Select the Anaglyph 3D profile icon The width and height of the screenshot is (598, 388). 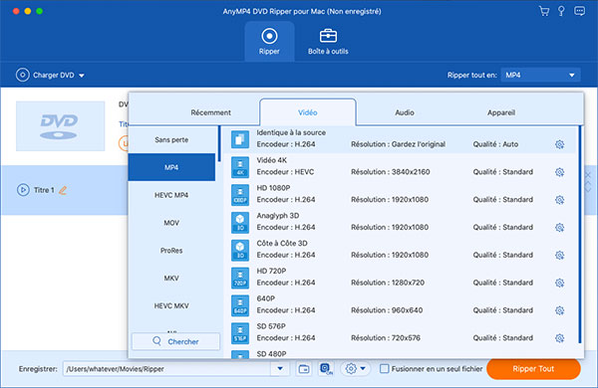(240, 223)
